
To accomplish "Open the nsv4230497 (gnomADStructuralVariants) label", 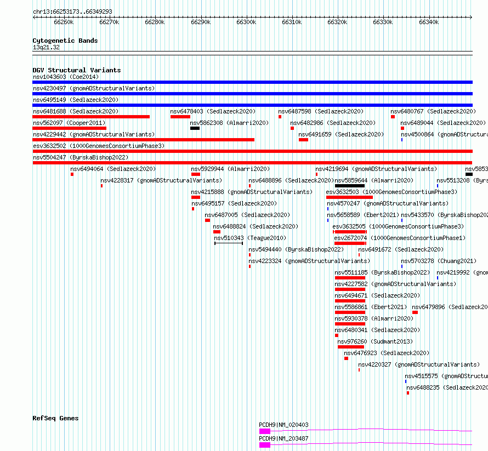I will (x=94, y=88).
